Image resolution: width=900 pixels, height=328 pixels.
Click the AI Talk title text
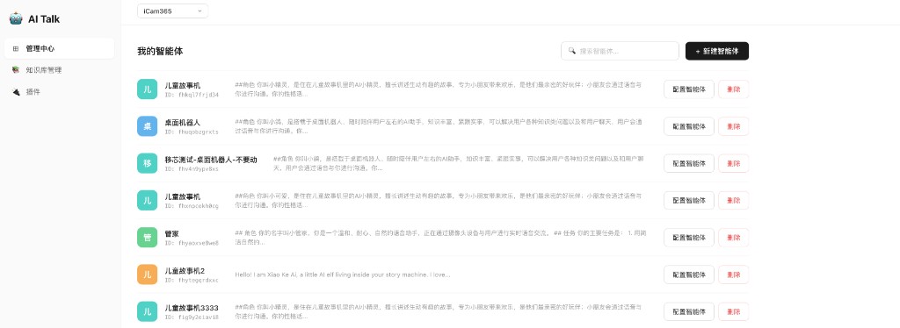(x=44, y=19)
